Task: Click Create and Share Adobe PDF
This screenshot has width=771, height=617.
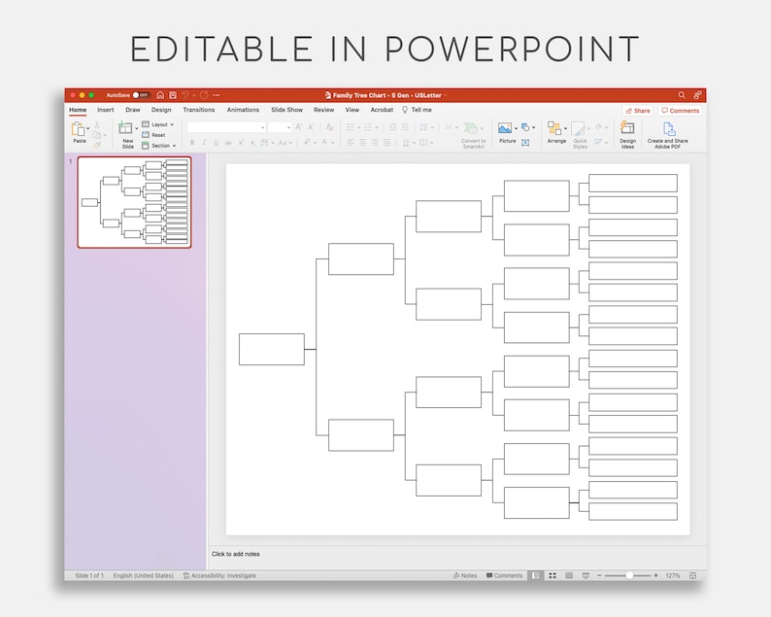Action: click(667, 135)
